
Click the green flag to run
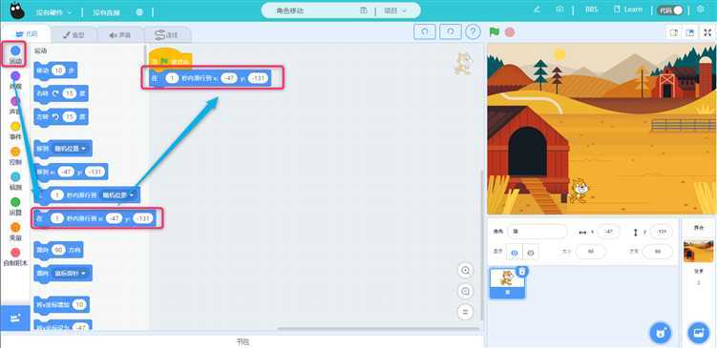(494, 32)
